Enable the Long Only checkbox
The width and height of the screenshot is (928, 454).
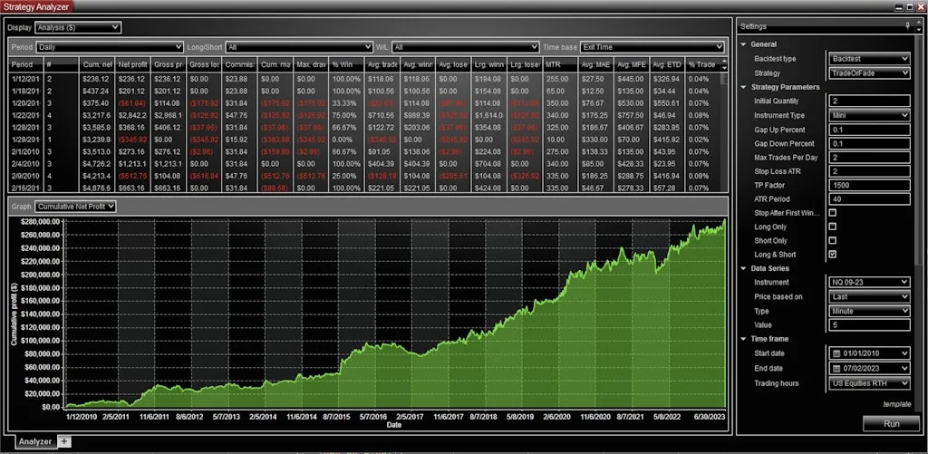pos(833,227)
